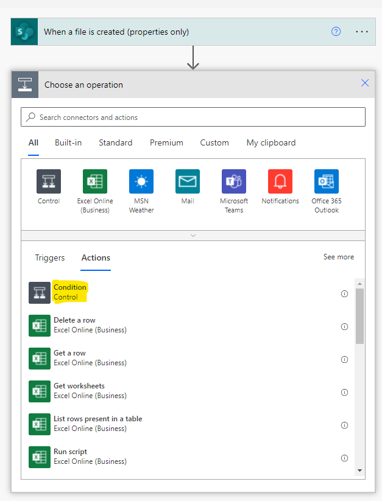The image size is (382, 501).
Task: Switch to the Built-in tab
Action: (68, 142)
